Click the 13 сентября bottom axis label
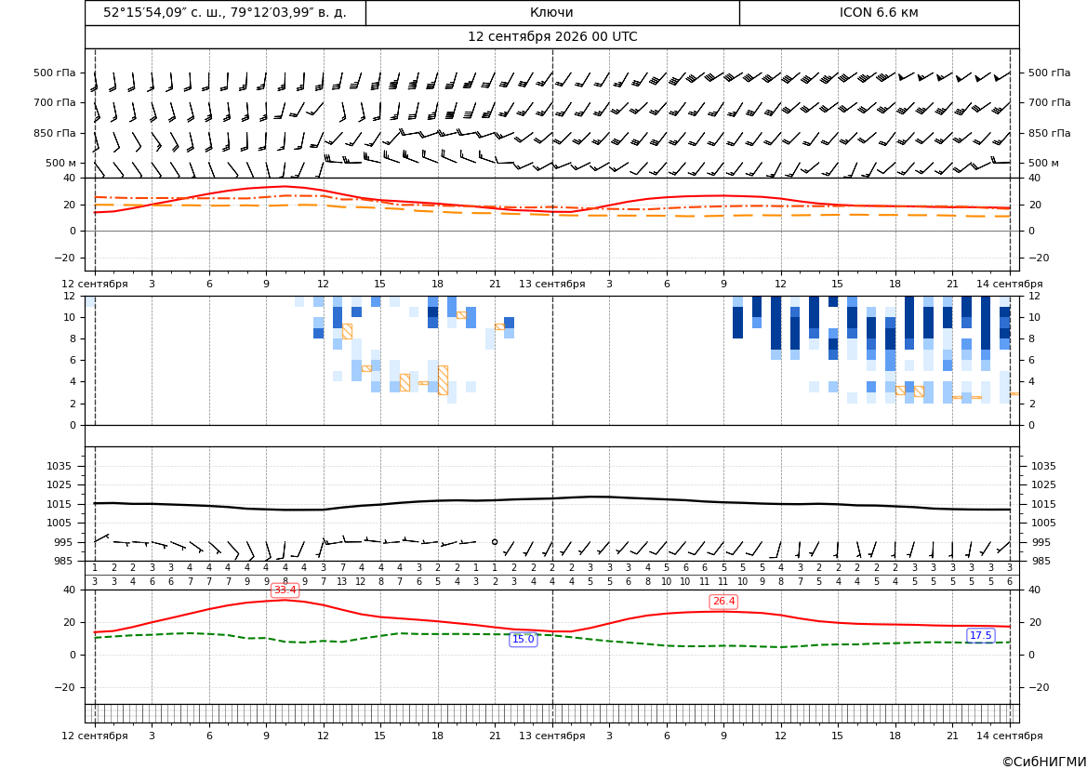The width and height of the screenshot is (1087, 769). click(551, 736)
